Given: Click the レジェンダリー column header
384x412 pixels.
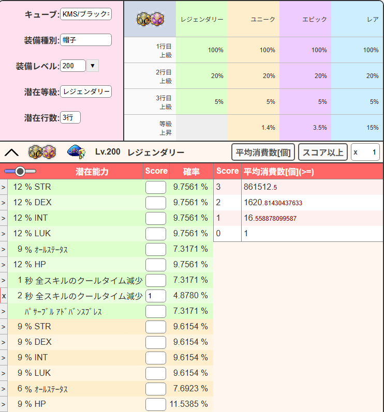Looking at the screenshot, I should [x=202, y=19].
